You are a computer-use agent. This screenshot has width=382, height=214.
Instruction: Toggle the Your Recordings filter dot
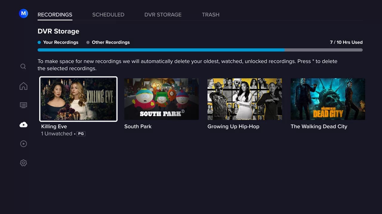click(39, 42)
